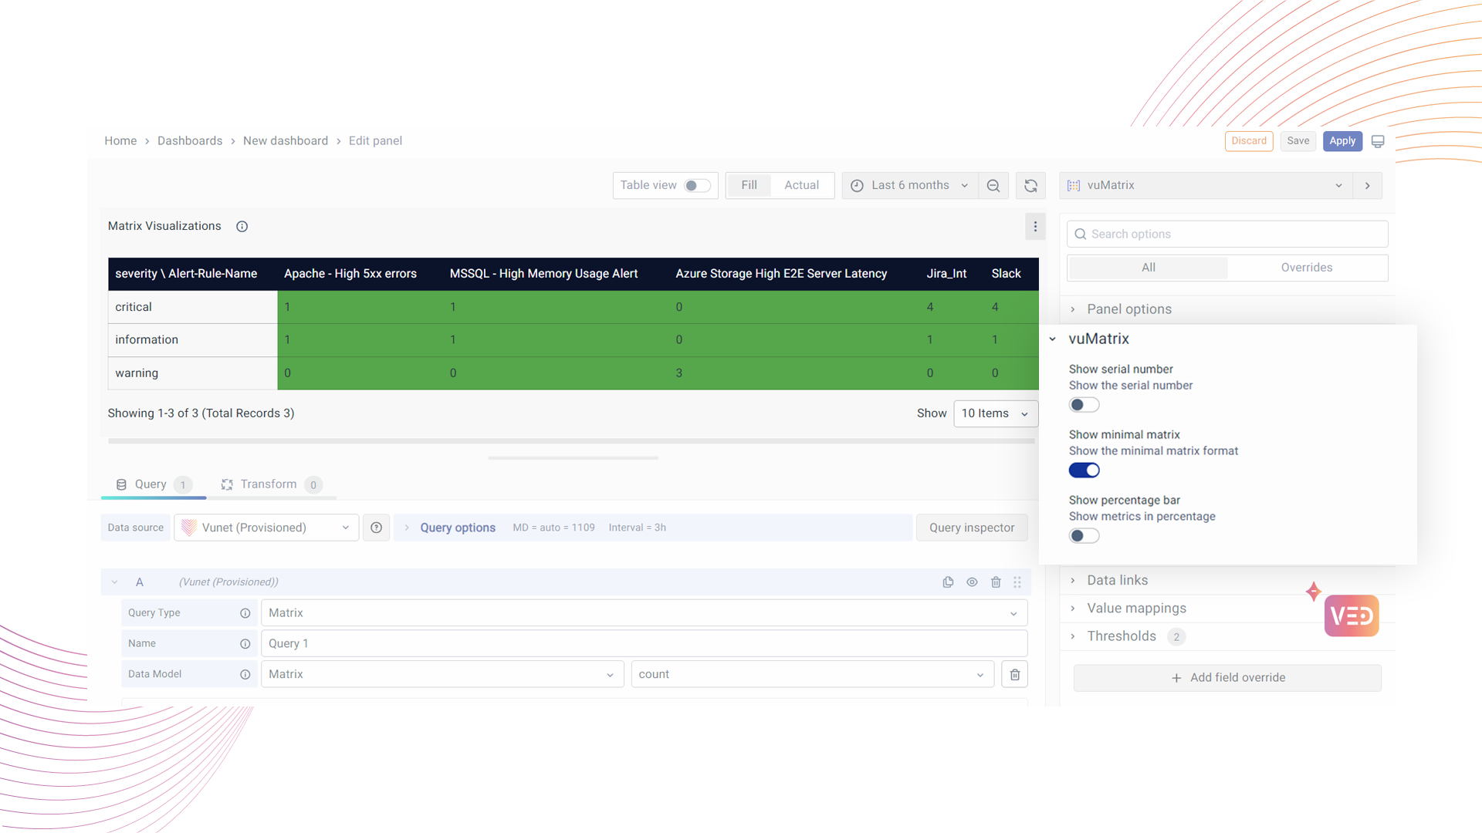
Task: Click the data source help icon
Action: pyautogui.click(x=376, y=528)
